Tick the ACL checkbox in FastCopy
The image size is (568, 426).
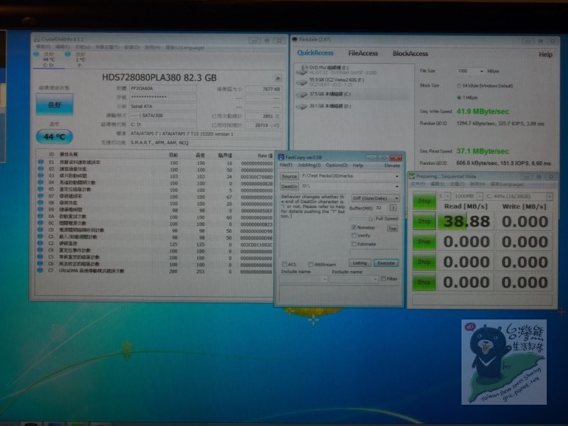tap(285, 264)
